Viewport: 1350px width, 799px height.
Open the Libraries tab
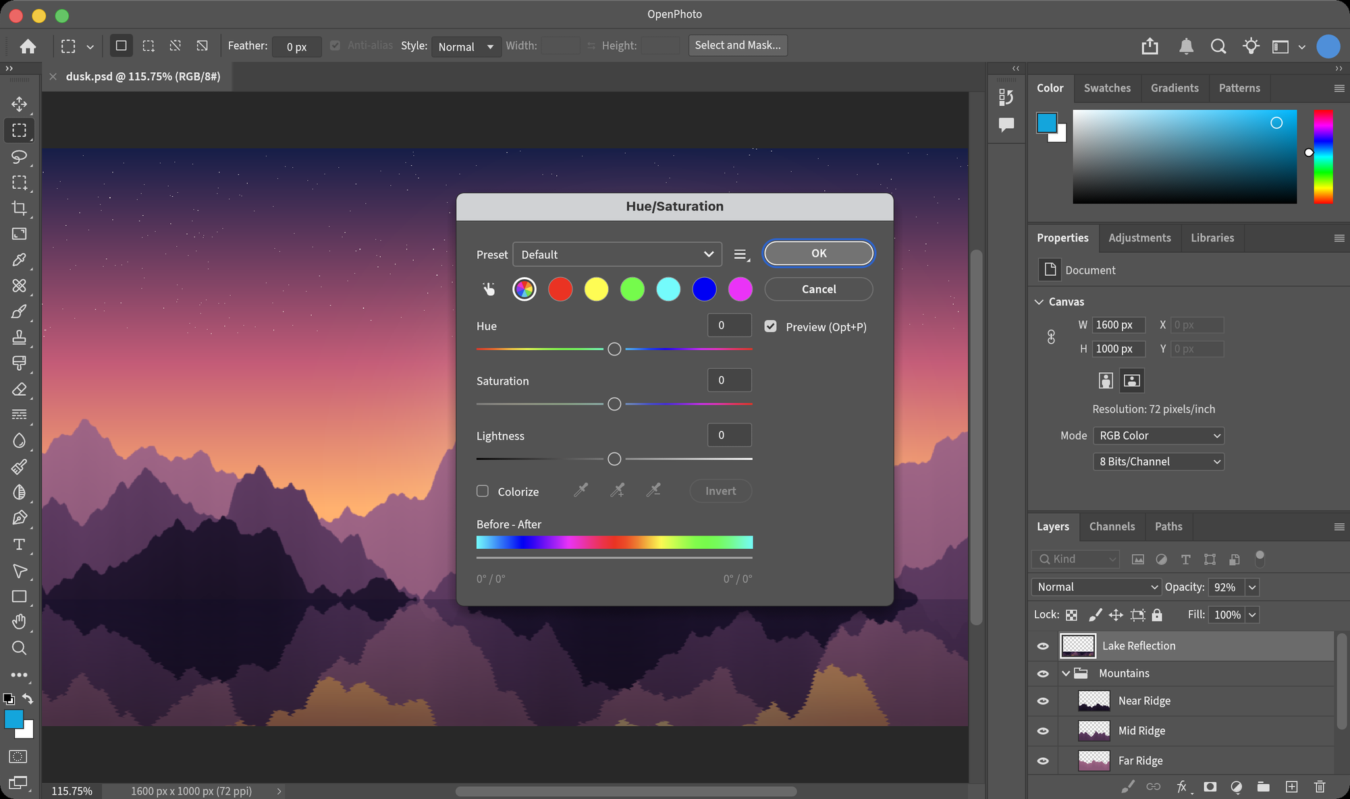tap(1212, 237)
